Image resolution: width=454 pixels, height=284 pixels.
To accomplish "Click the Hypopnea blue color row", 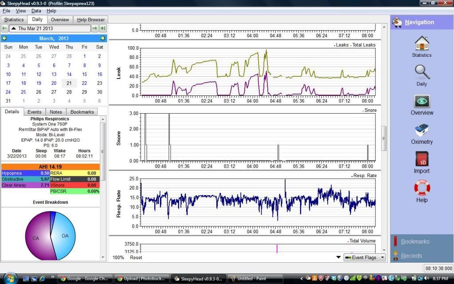I will [x=25, y=173].
